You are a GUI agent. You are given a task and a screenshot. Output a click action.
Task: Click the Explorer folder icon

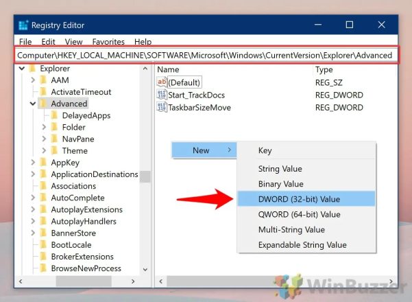33,69
